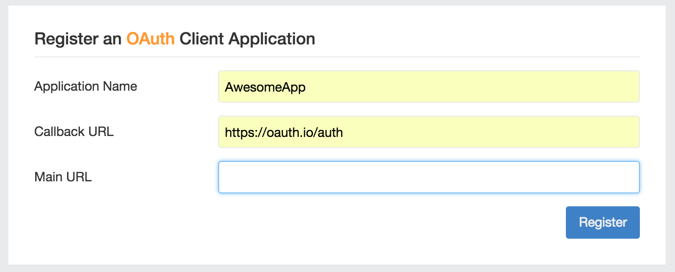Click the Register button
This screenshot has width=675, height=272.
[602, 223]
